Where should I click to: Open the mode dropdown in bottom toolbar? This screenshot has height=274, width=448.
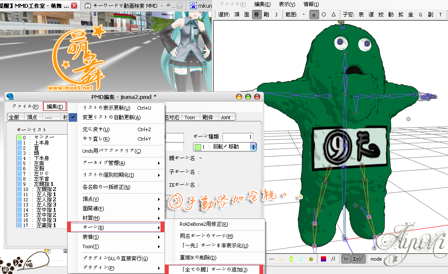(x=378, y=259)
